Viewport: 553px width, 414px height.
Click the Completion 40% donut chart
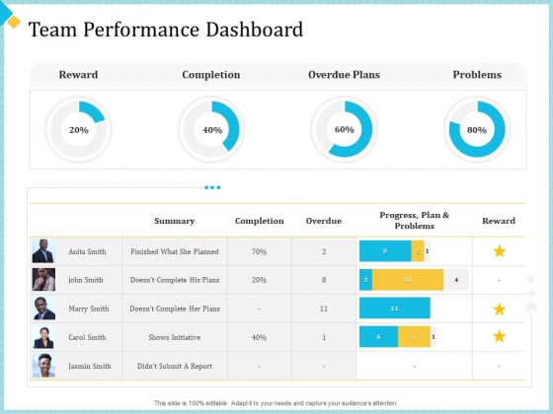pyautogui.click(x=211, y=129)
